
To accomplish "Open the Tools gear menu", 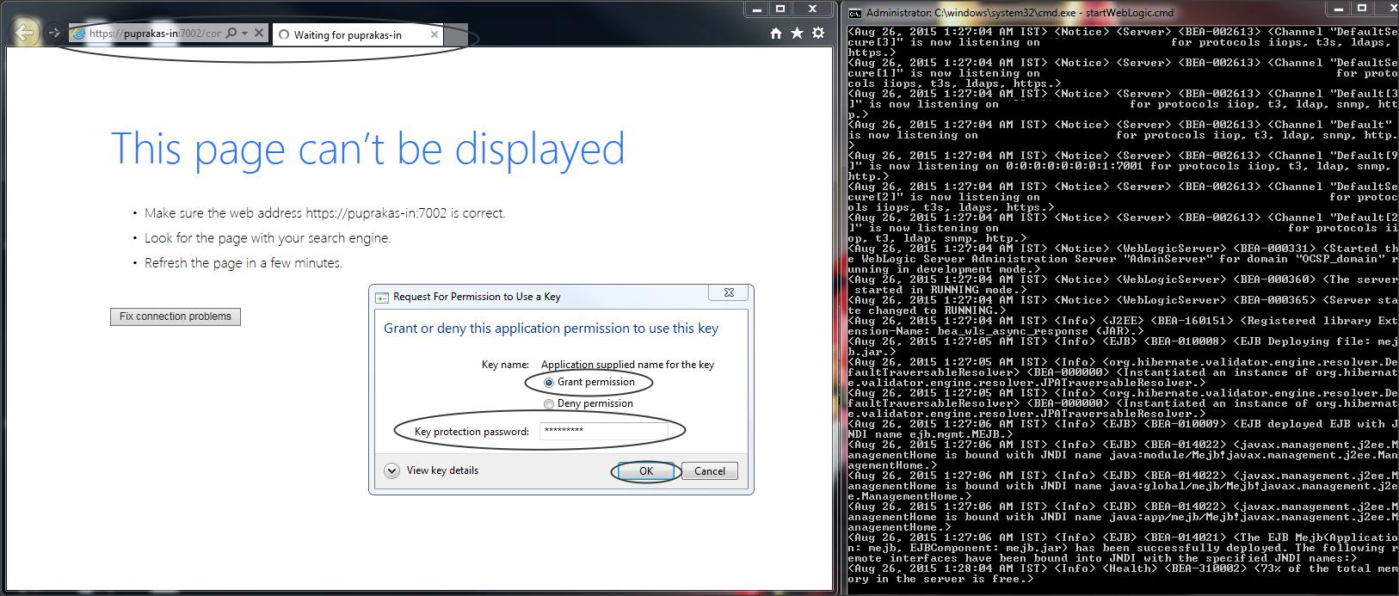I will click(x=818, y=33).
